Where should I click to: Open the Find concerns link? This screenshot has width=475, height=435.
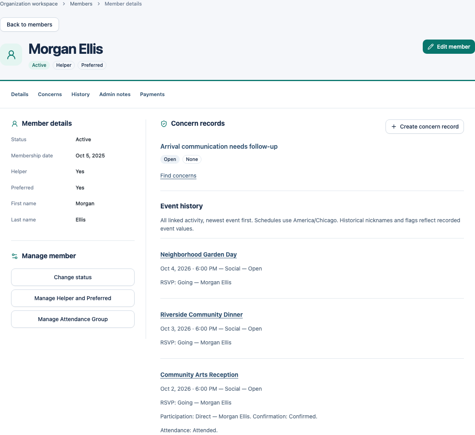178,176
